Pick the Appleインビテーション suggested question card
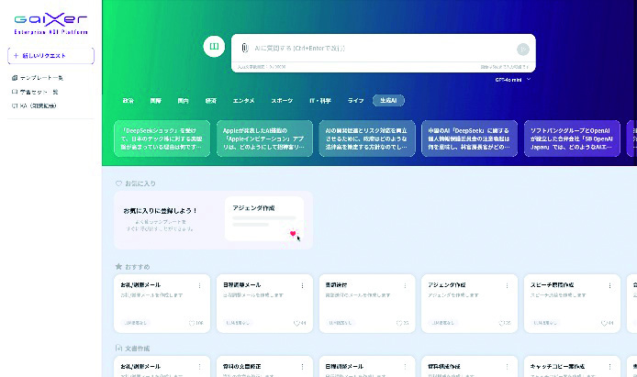 tap(264, 139)
